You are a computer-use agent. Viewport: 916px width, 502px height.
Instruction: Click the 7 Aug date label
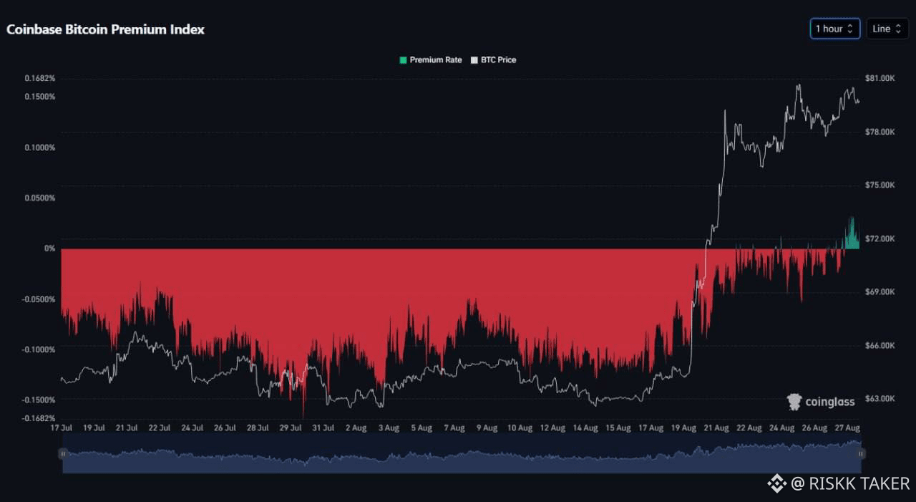454,428
